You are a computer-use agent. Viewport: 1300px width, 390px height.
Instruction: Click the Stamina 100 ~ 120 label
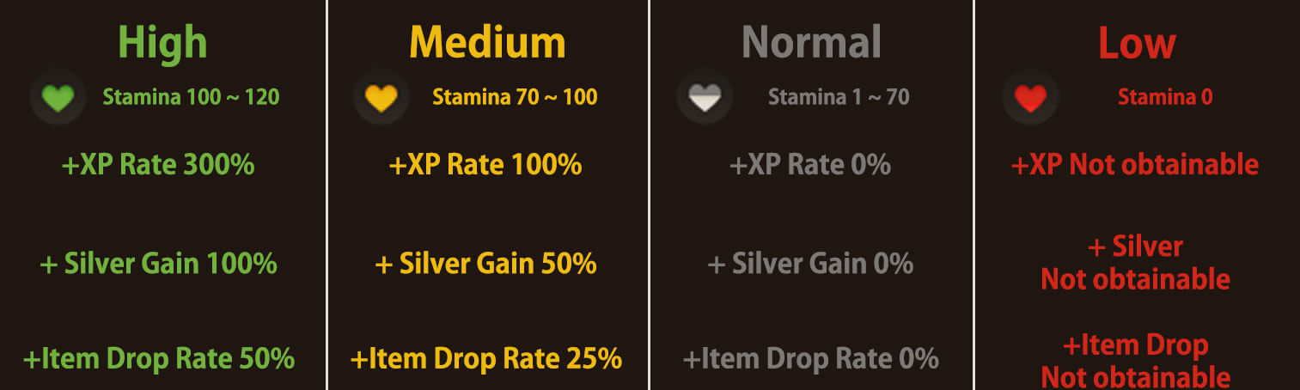tap(191, 97)
